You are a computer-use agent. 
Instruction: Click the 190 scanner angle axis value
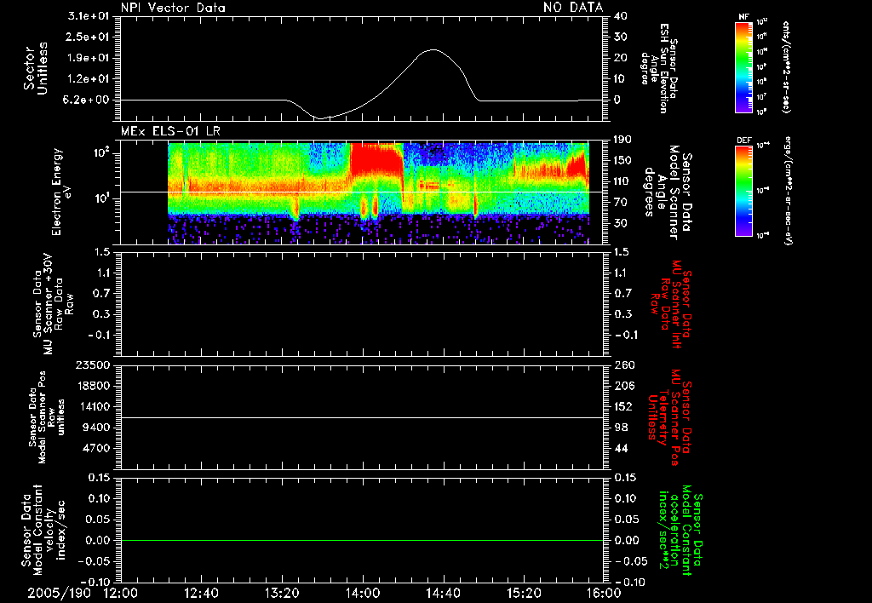[623, 140]
